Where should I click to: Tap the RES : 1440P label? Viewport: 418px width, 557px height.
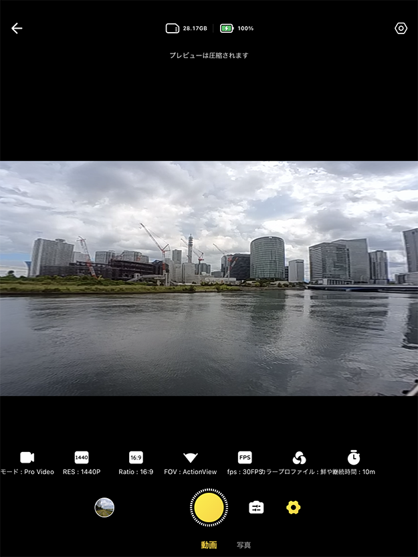82,472
